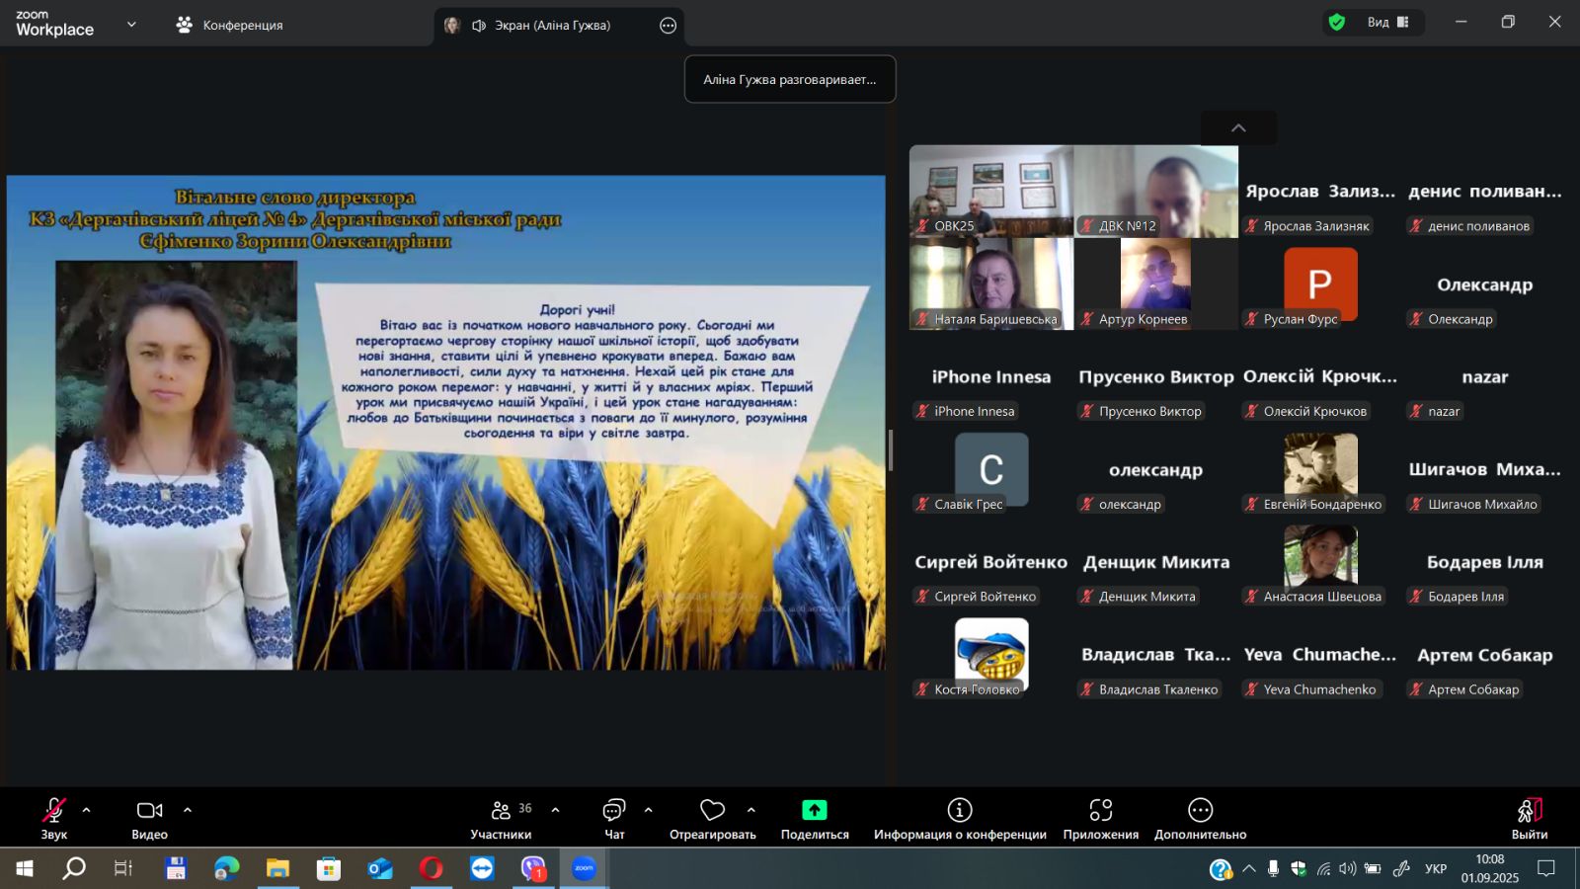The width and height of the screenshot is (1580, 889).
Task: Click the React heart icon
Action: [x=712, y=811]
